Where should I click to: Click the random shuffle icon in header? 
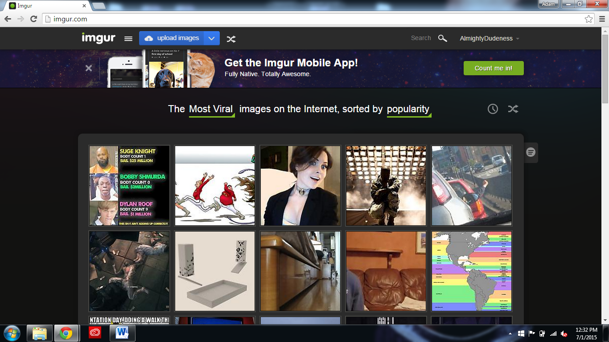click(x=231, y=39)
